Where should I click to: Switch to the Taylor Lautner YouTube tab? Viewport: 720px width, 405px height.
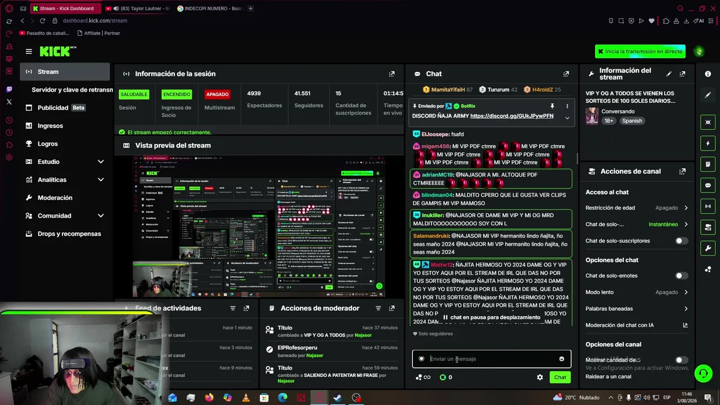tap(137, 8)
